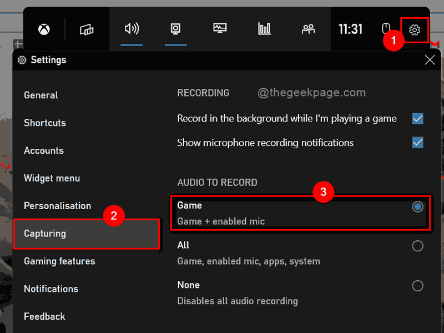Close the Settings window

[430, 60]
